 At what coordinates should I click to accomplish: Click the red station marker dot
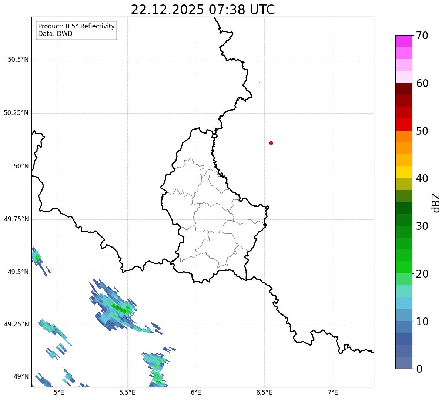271,143
